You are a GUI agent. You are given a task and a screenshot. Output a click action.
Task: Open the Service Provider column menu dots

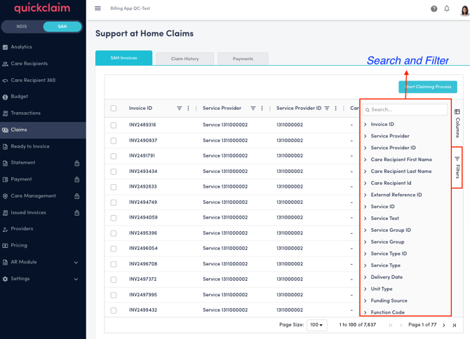262,109
